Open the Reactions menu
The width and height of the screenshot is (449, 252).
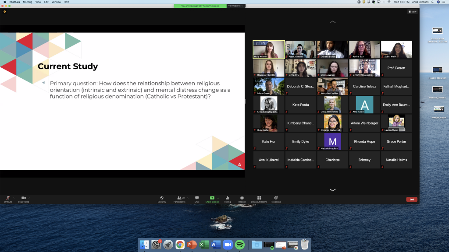tap(276, 198)
